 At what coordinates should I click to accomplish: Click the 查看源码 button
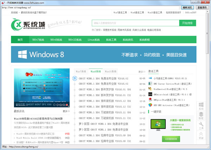click(202, 8)
